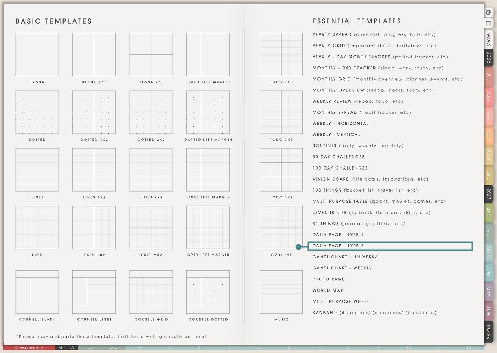
Task: Choose the BLANK LEFT MARGIN template
Action: (208, 55)
